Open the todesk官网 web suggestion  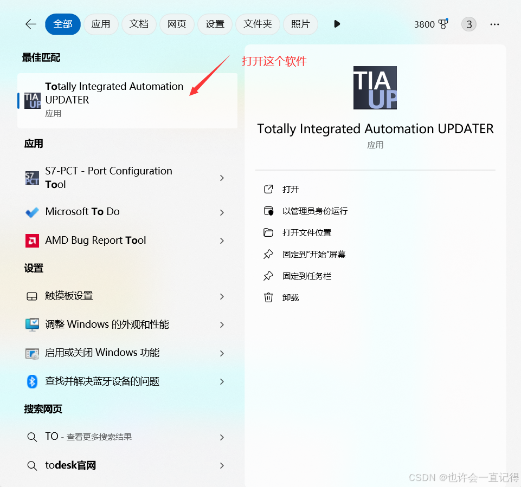tap(127, 465)
